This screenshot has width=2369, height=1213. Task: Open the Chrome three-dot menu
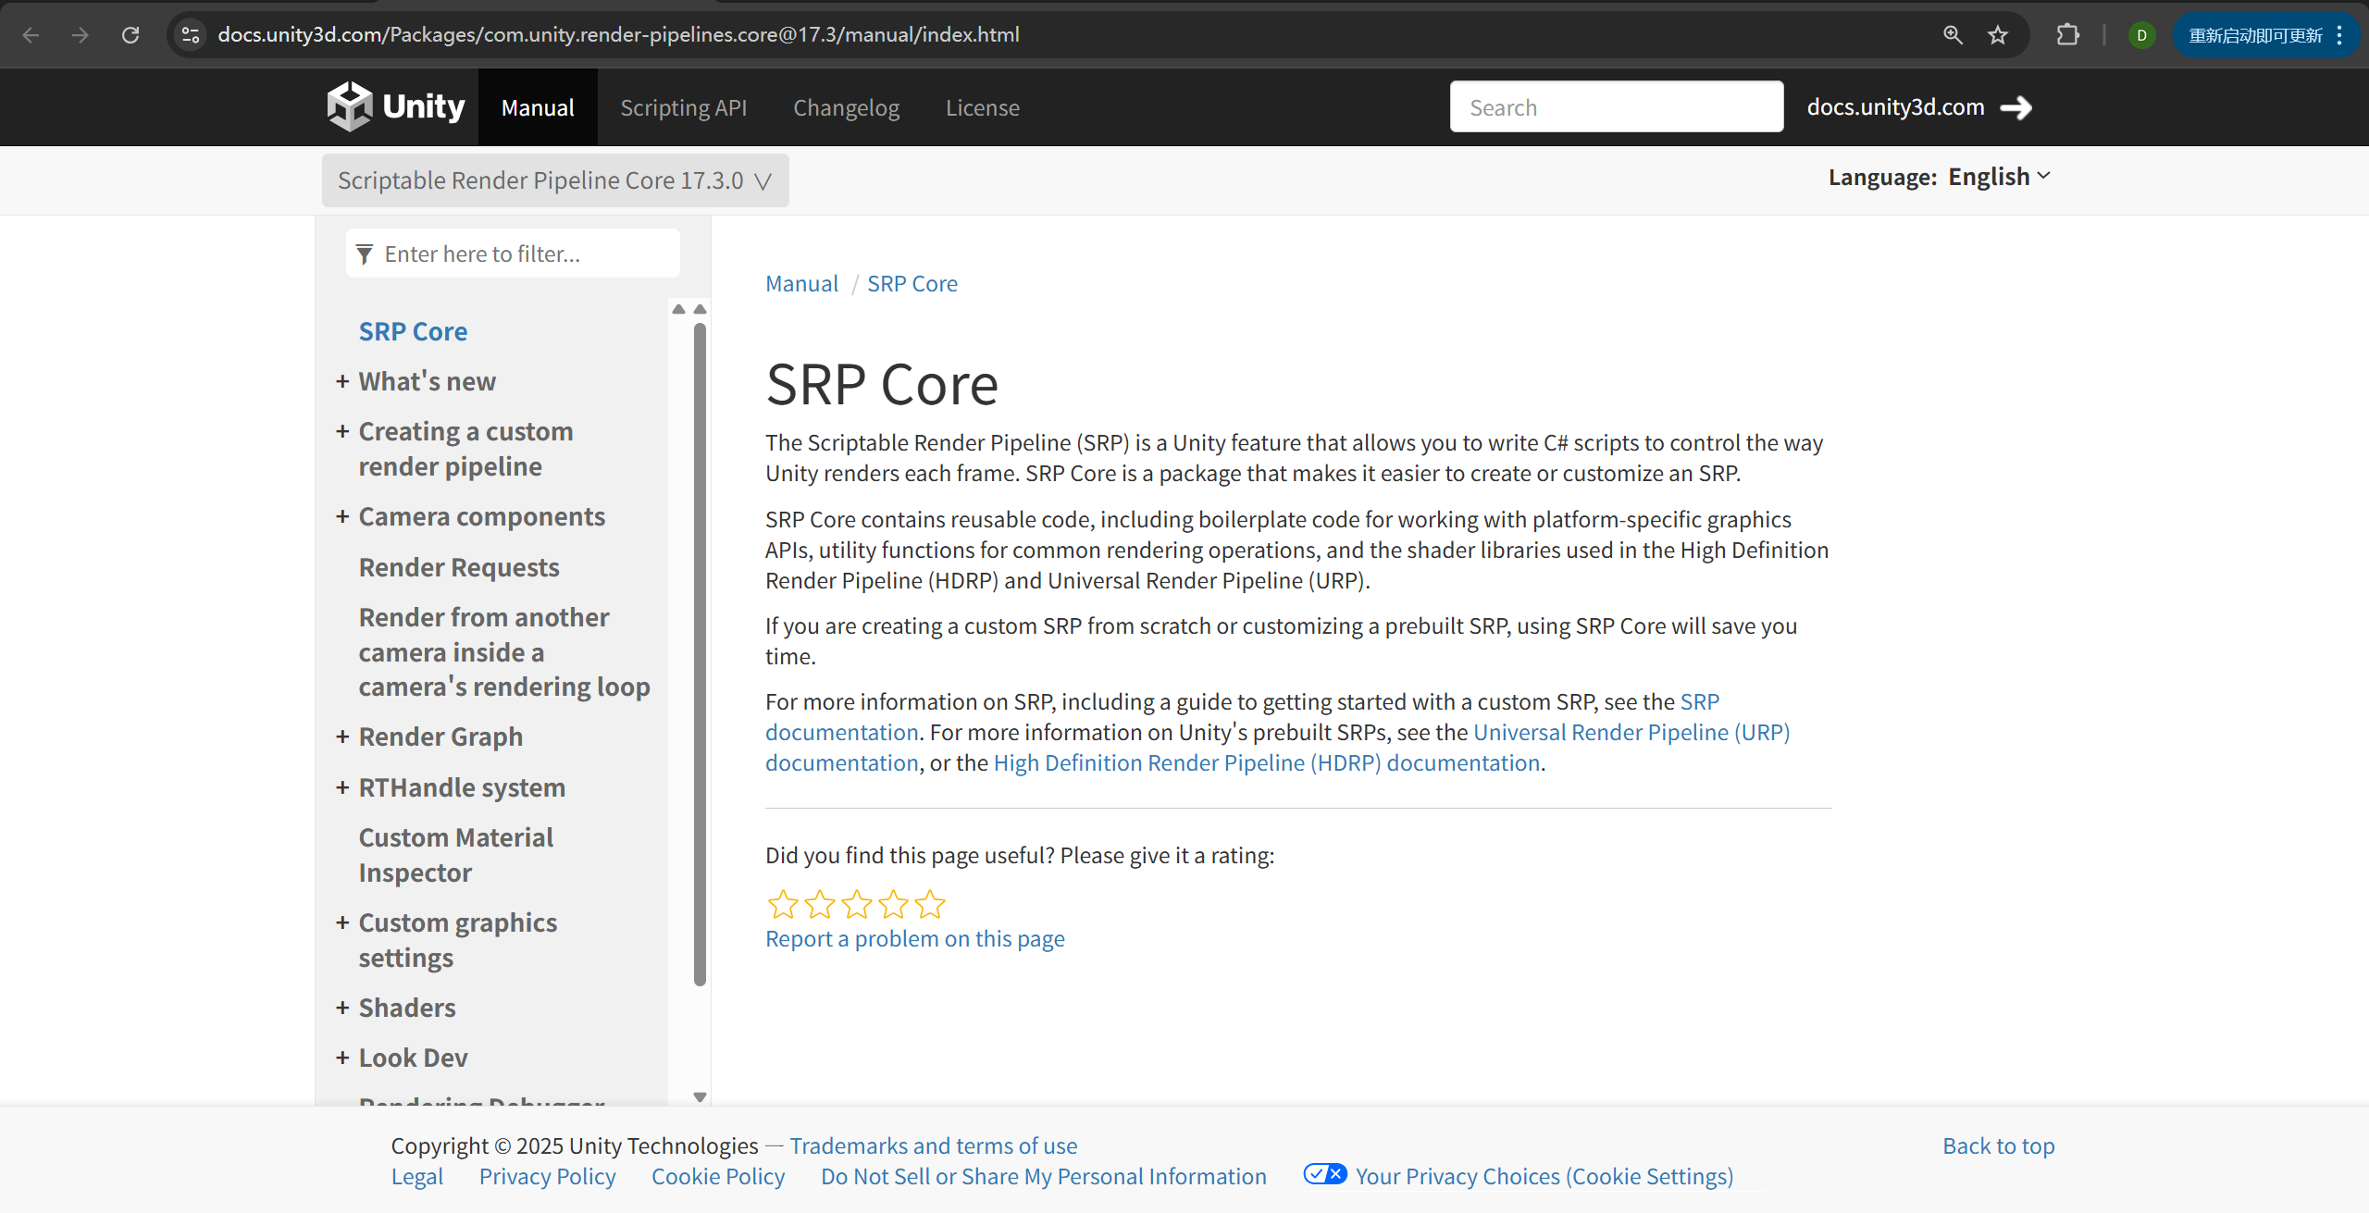point(2339,35)
